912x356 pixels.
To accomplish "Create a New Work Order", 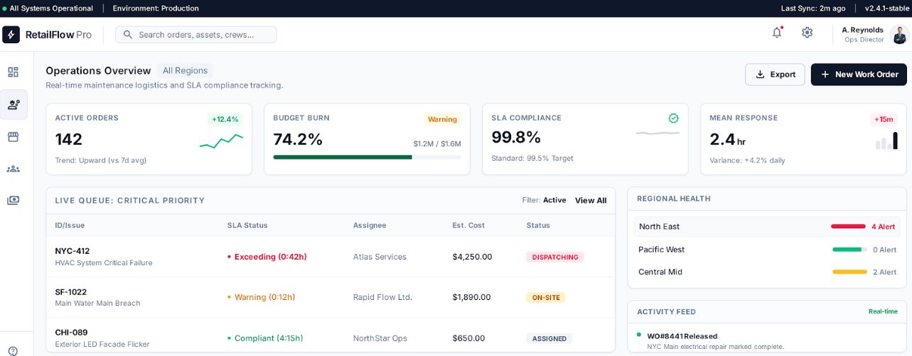I will (x=859, y=74).
